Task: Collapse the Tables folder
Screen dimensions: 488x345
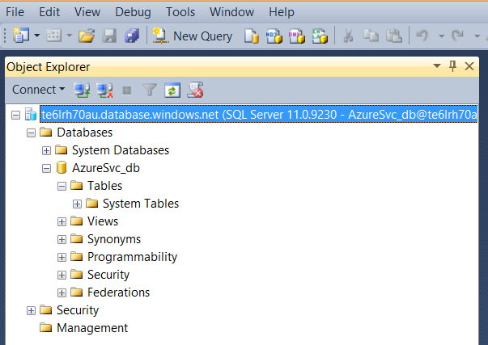Action: [x=62, y=187]
